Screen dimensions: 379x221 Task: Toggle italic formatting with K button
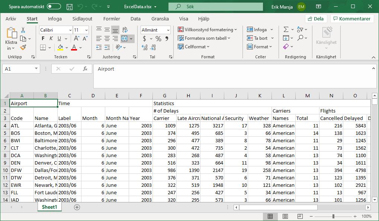coord(51,39)
